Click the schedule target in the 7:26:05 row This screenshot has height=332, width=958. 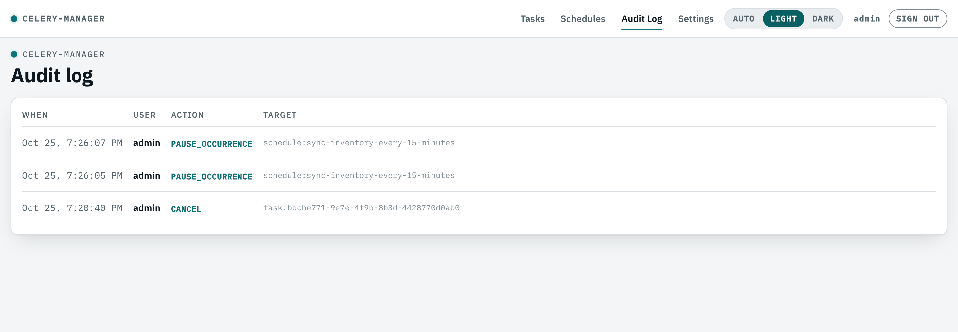(359, 175)
